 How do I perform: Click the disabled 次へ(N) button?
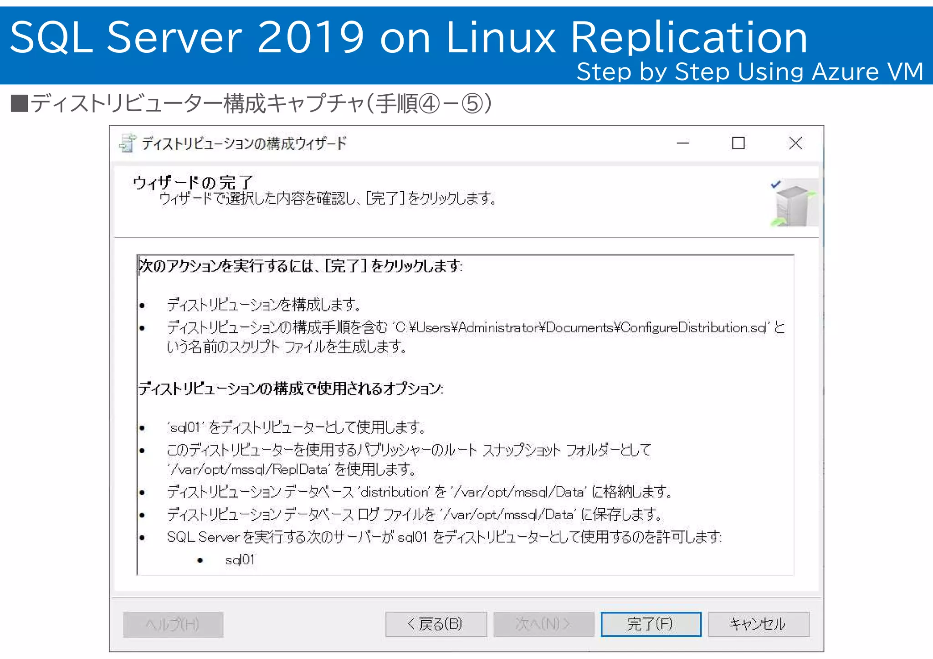543,623
